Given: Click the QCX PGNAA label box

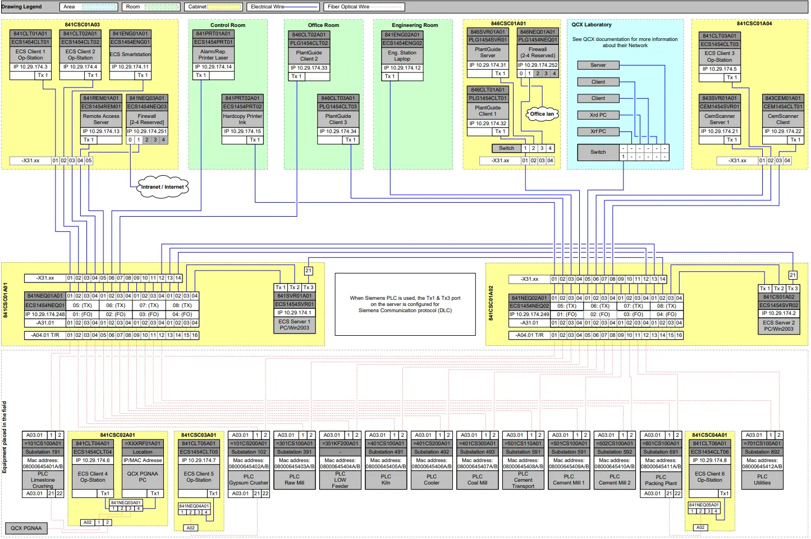Looking at the screenshot, I should click(x=26, y=528).
